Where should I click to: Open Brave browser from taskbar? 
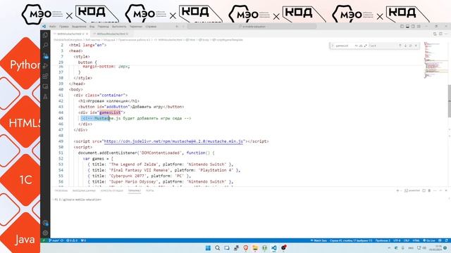pos(246,248)
